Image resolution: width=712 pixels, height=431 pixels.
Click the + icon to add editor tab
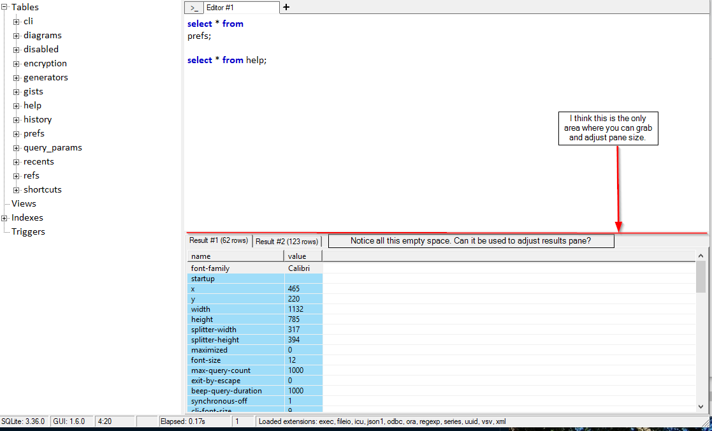point(286,7)
